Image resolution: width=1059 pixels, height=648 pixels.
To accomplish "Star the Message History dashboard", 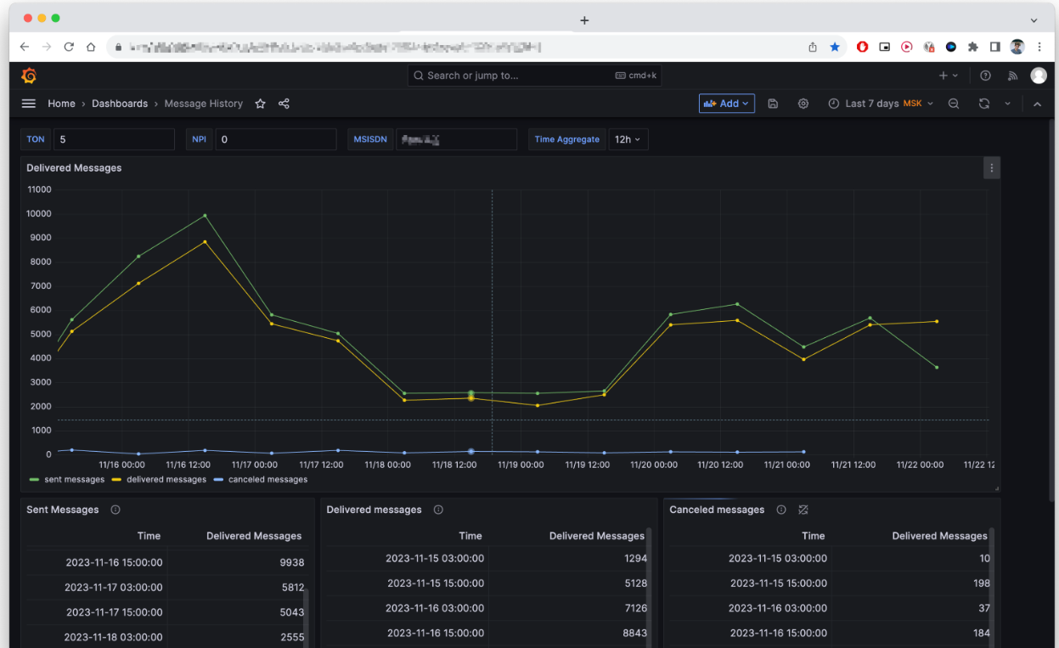I will (x=261, y=104).
